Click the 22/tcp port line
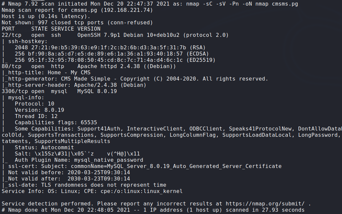Image resolution: width=342 pixels, height=214 pixels. 115,35
